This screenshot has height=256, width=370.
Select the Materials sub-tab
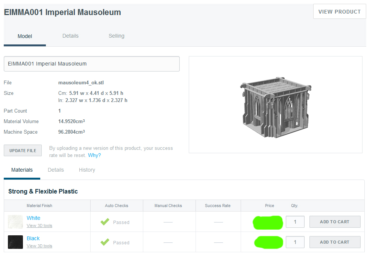22,170
